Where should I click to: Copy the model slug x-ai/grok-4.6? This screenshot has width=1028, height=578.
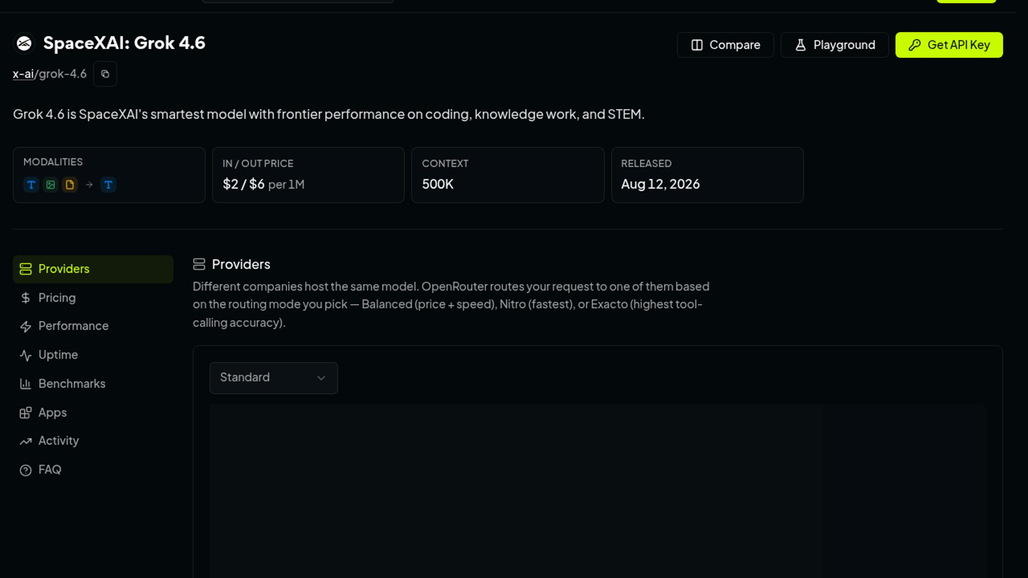pyautogui.click(x=105, y=74)
